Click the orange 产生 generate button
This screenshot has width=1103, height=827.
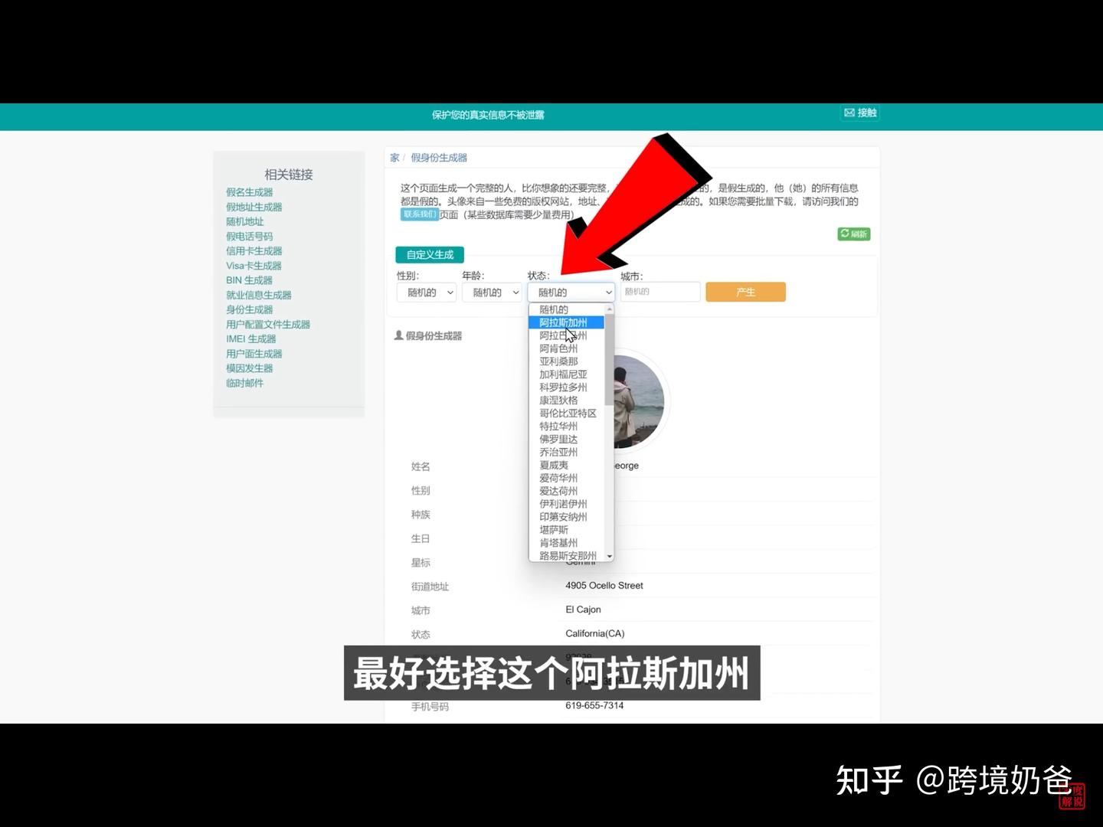click(x=745, y=292)
